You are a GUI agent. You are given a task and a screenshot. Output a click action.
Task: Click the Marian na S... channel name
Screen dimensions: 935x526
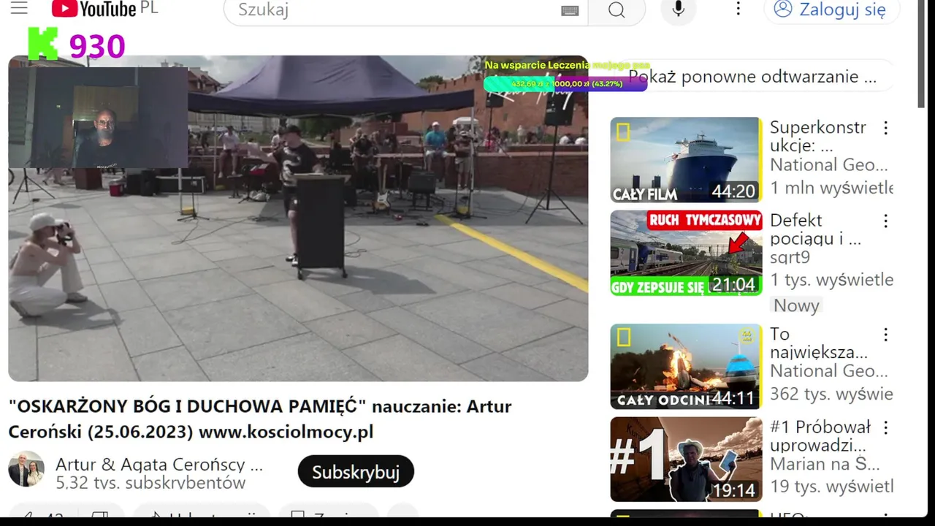[x=825, y=464]
